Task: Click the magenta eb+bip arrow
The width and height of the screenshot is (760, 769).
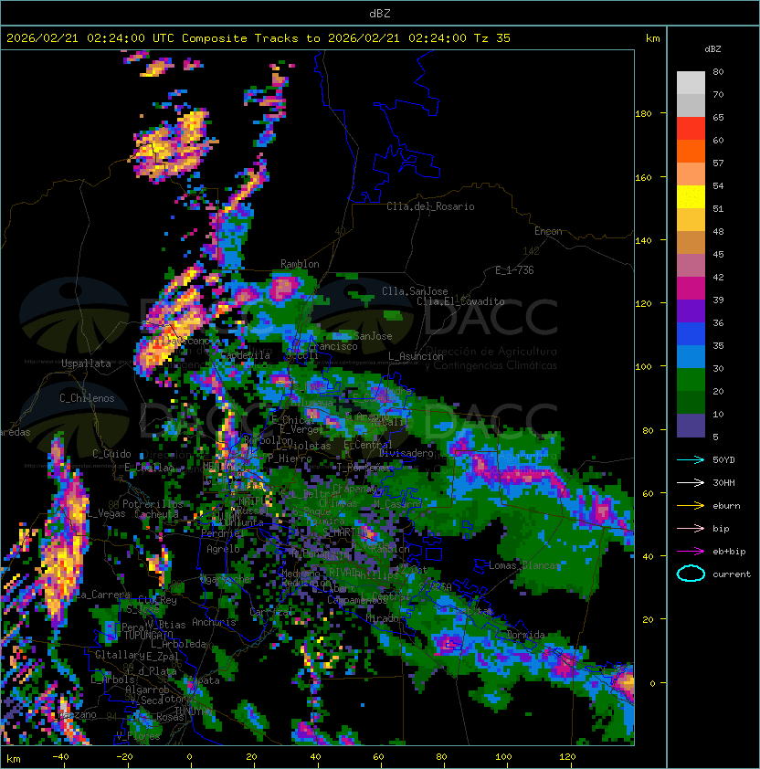Action: pos(691,552)
